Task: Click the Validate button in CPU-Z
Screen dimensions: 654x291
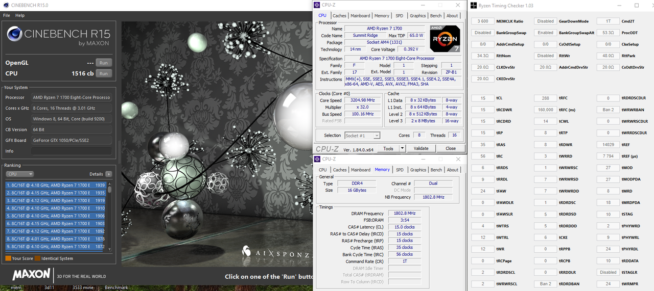Action: point(421,148)
